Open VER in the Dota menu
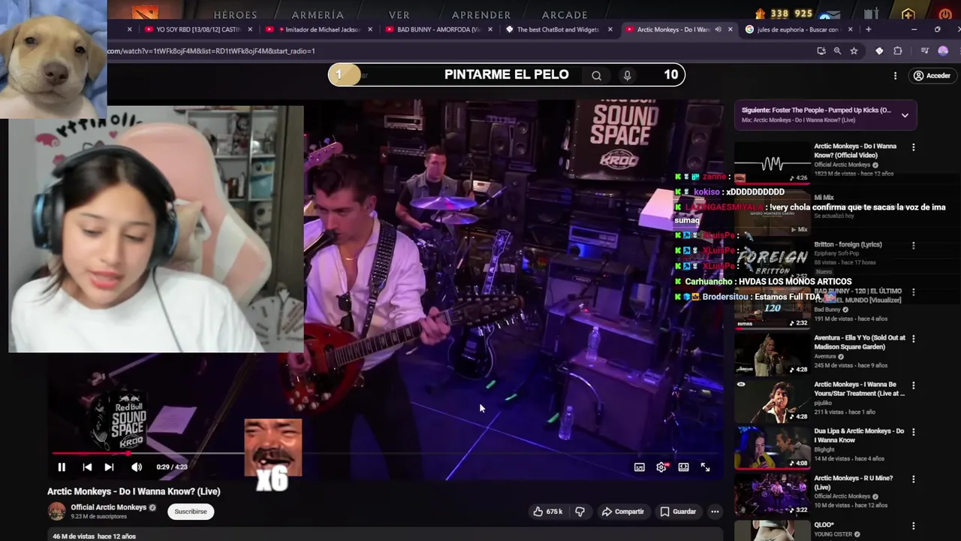Viewport: 961px width, 541px height. click(x=399, y=15)
